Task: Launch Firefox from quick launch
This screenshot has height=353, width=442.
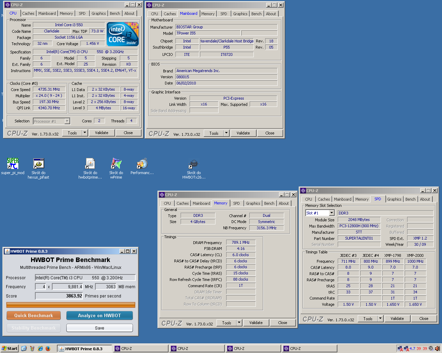Action: coord(48,349)
